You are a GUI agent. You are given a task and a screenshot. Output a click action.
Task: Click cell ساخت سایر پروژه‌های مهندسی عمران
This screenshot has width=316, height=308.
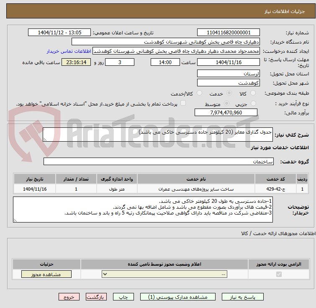coord(196,189)
